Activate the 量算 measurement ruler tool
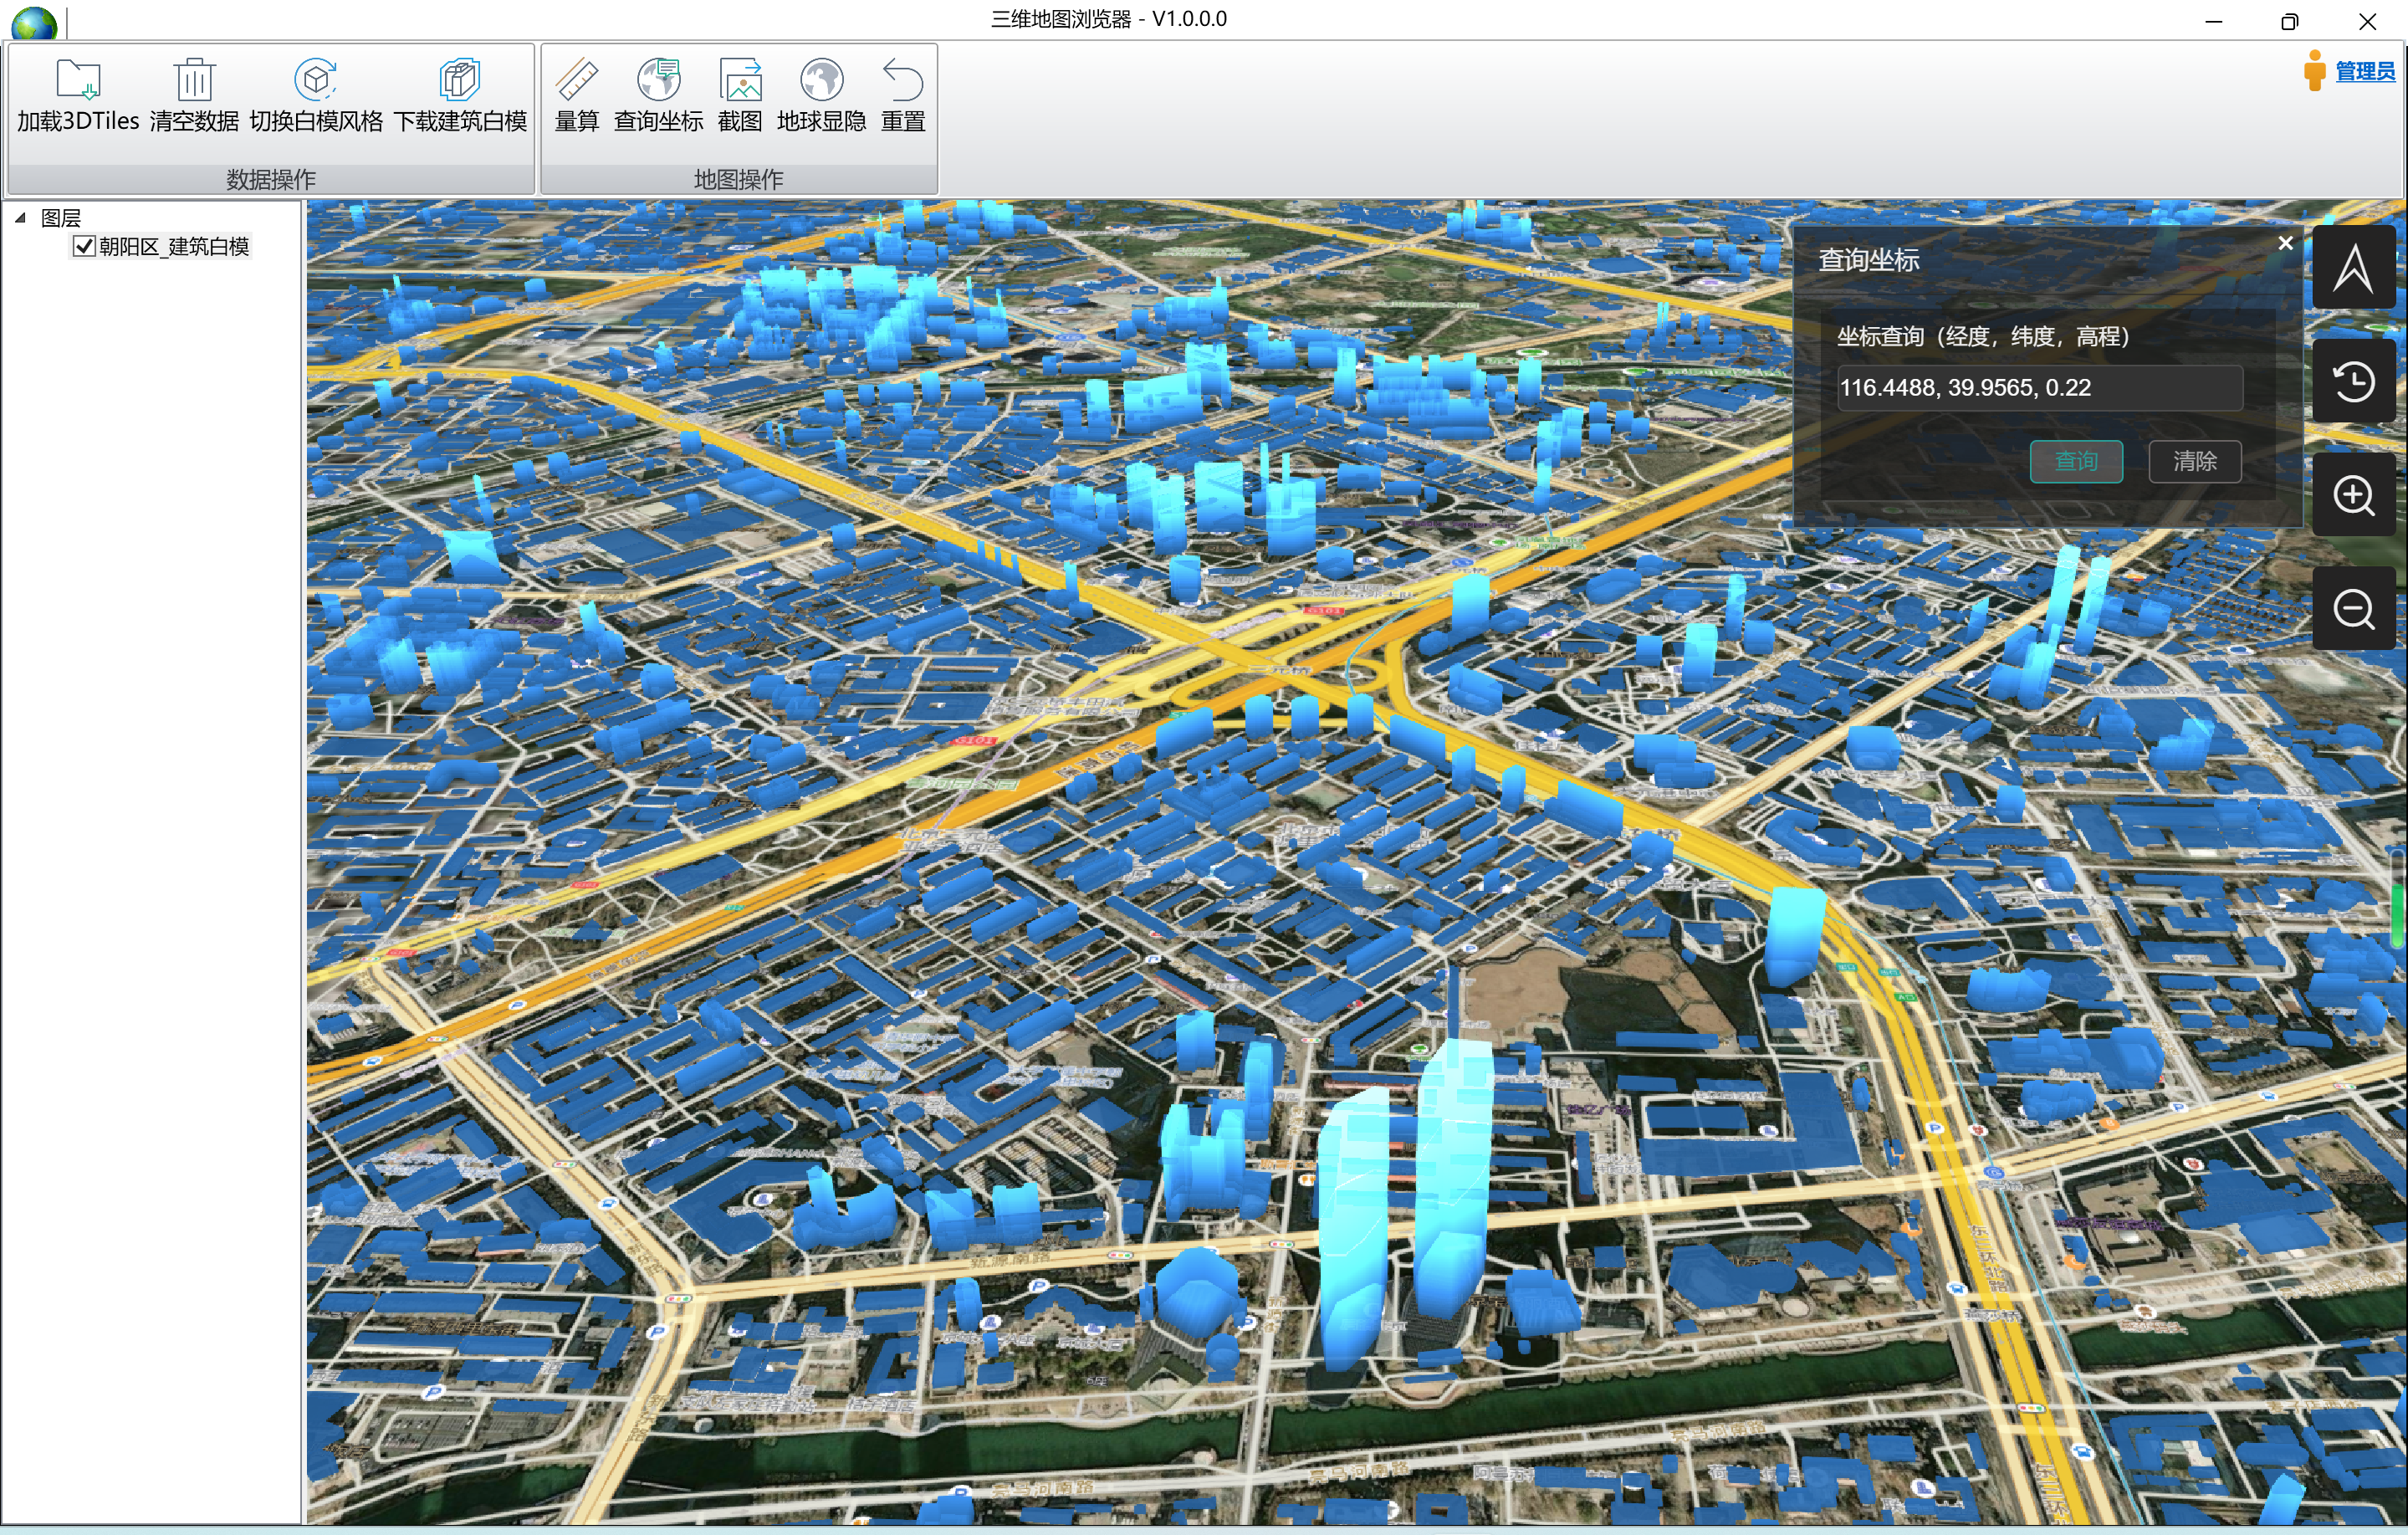Viewport: 2408px width, 1535px height. (577, 80)
